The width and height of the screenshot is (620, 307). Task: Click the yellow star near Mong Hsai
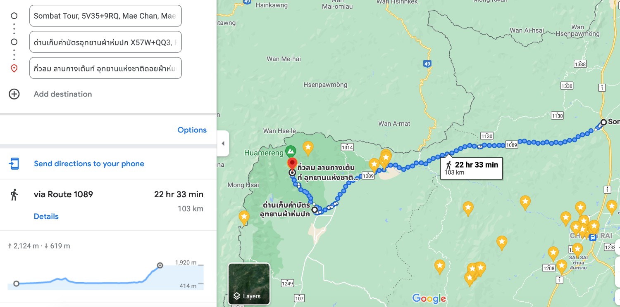244,217
